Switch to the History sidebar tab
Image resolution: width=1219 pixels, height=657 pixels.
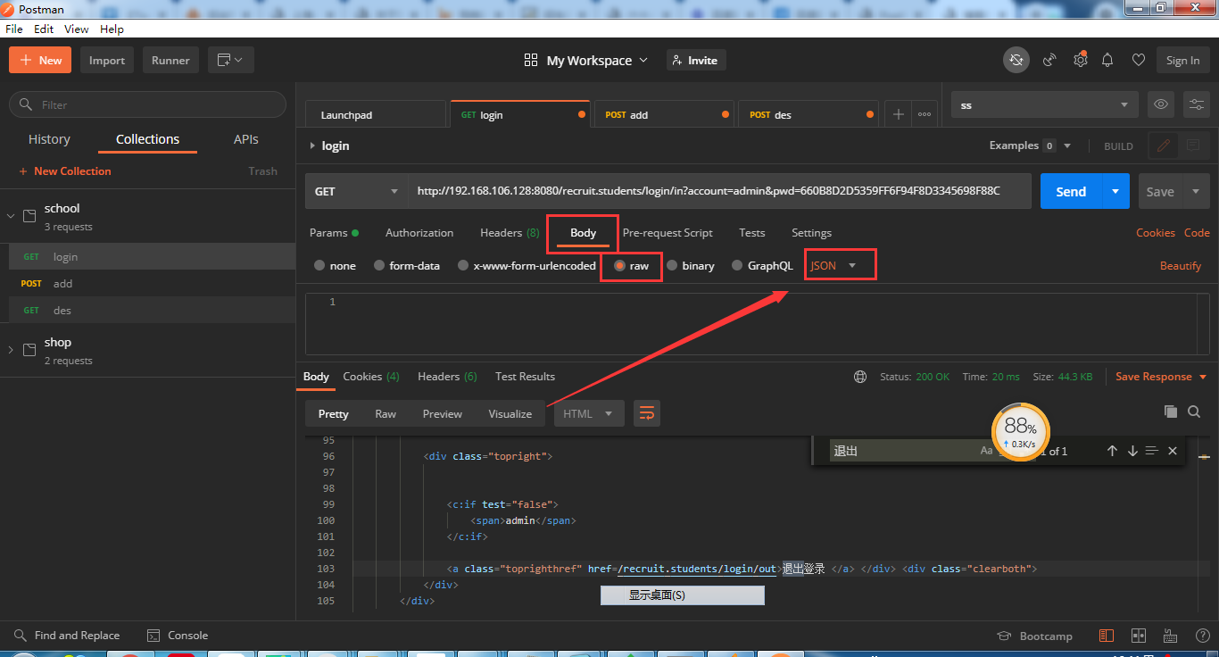[49, 139]
